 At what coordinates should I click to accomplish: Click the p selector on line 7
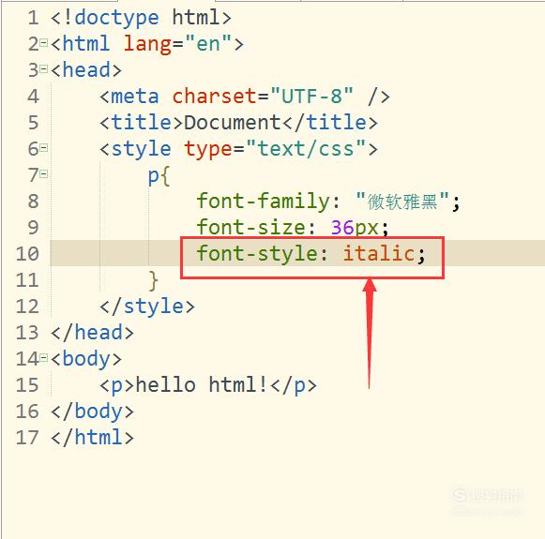pyautogui.click(x=153, y=176)
